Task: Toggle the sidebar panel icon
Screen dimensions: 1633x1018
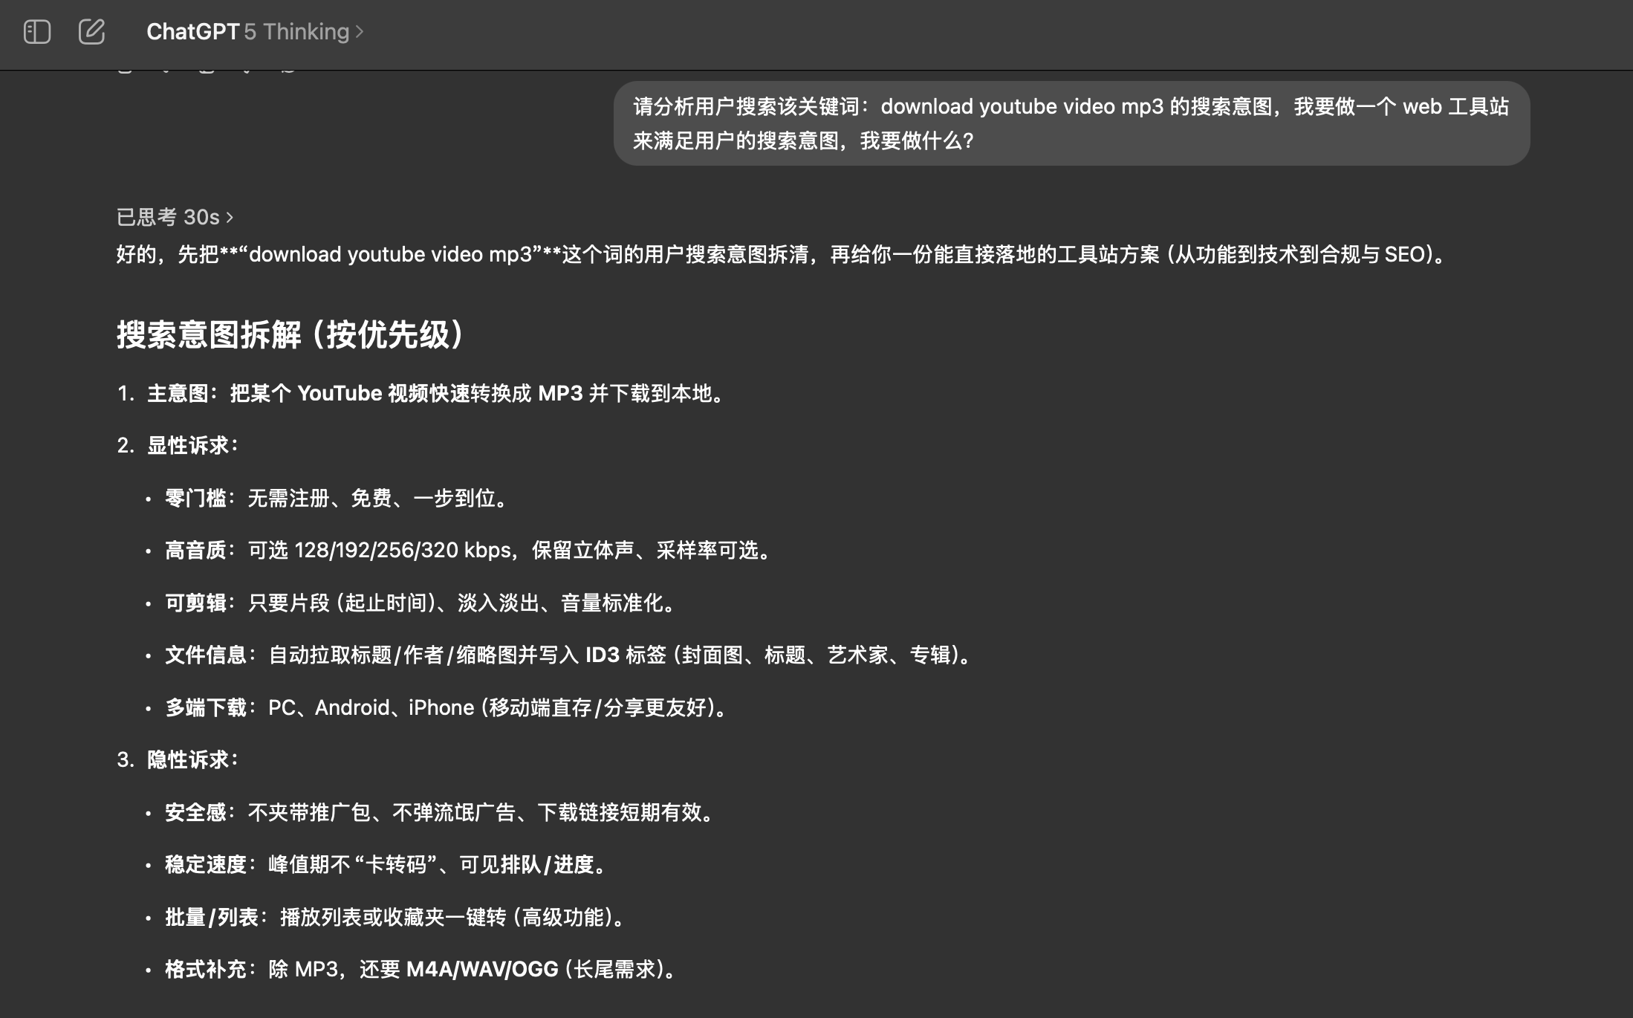Action: (36, 32)
